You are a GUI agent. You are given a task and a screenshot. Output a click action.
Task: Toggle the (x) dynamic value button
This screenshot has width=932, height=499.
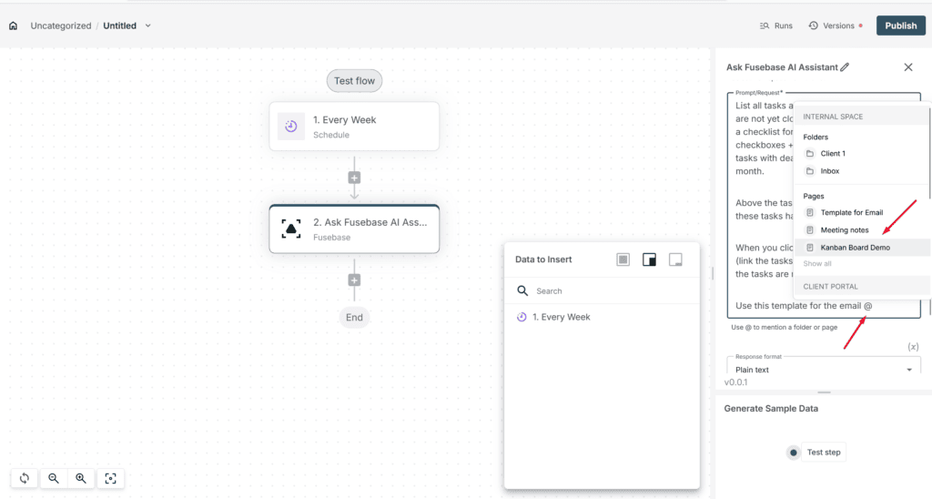[913, 347]
